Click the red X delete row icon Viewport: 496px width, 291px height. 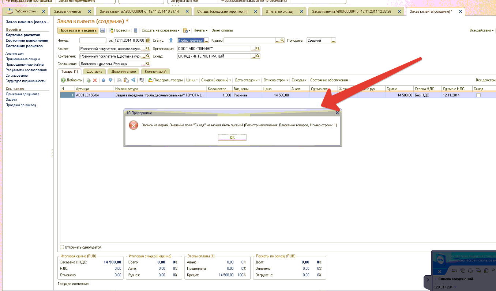click(95, 80)
